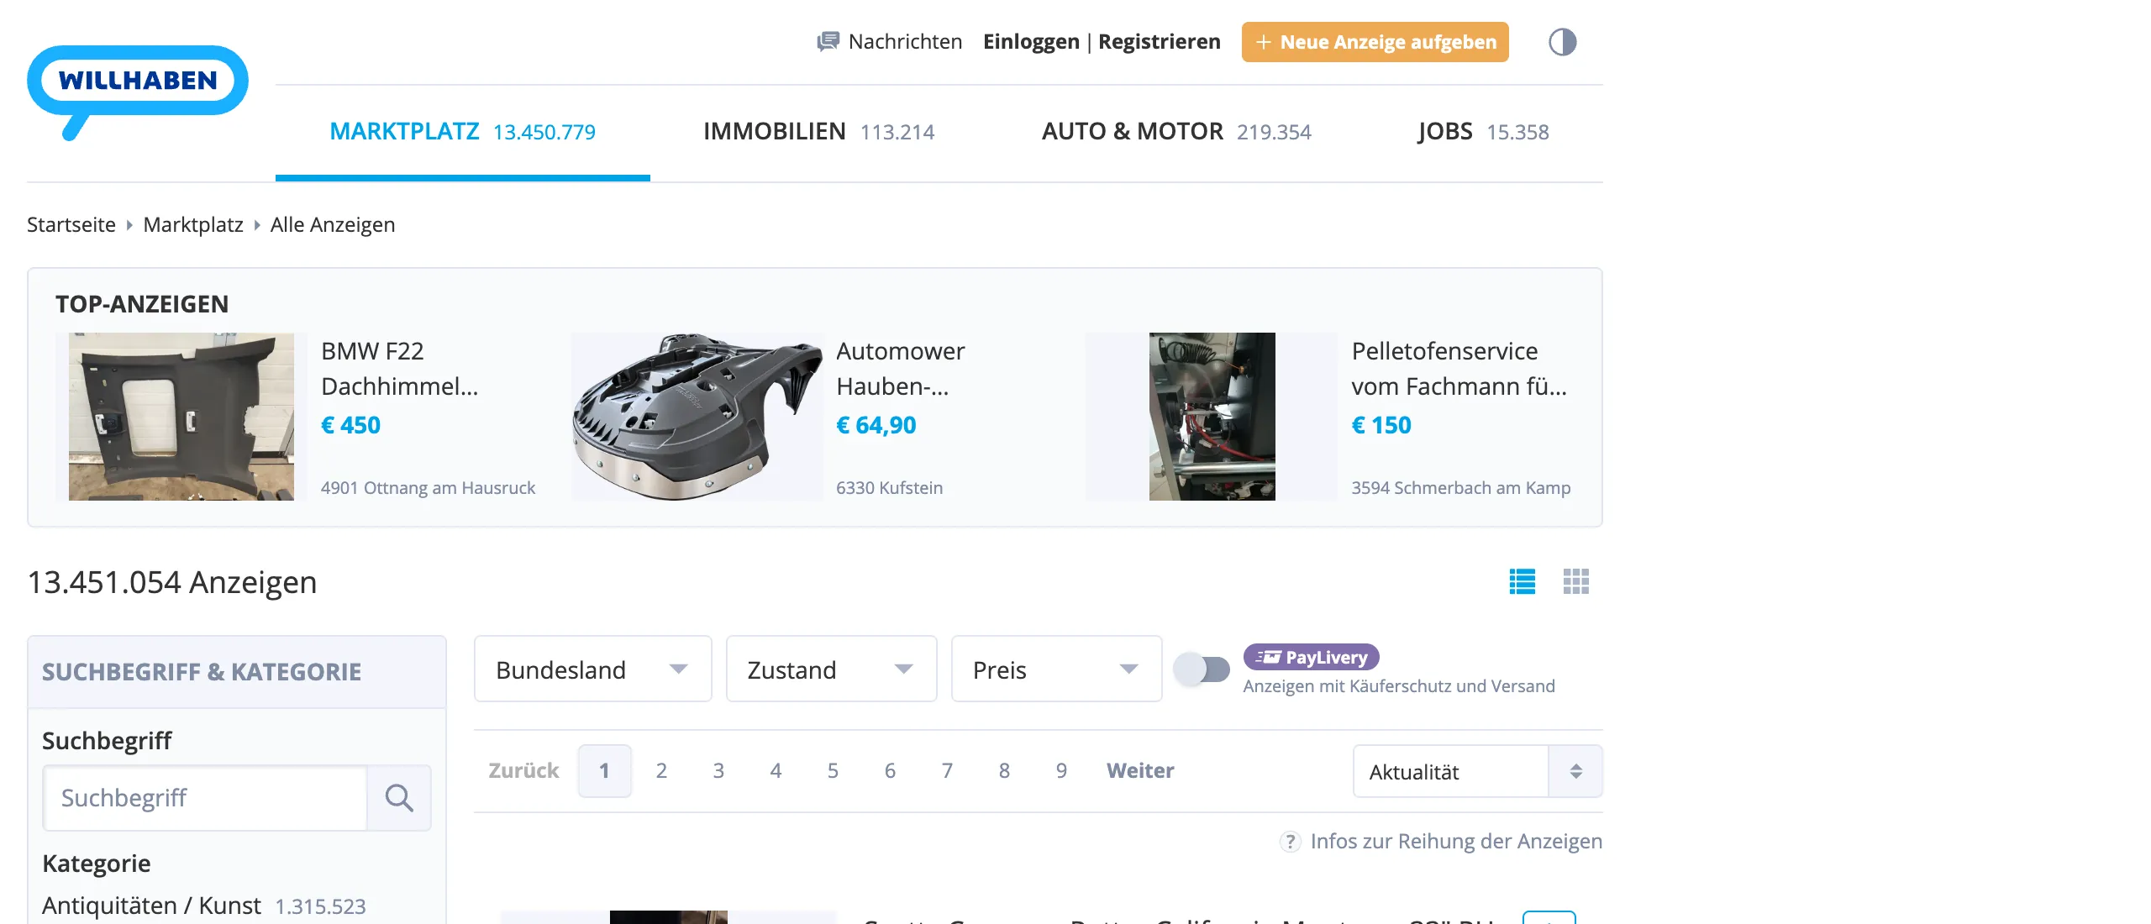The image size is (2151, 924).
Task: Click the PayLivery badge
Action: click(1311, 657)
